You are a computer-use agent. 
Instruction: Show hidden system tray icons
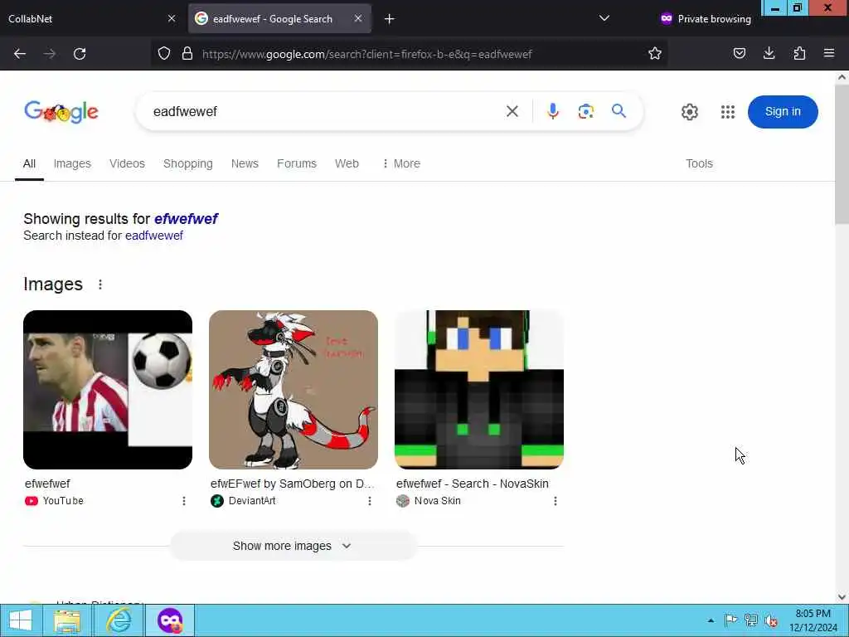tap(711, 620)
